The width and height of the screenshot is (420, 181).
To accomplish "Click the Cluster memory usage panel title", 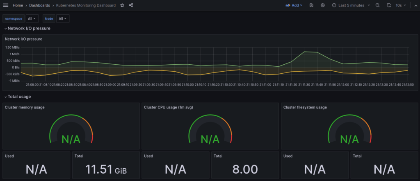I will 25,107.
